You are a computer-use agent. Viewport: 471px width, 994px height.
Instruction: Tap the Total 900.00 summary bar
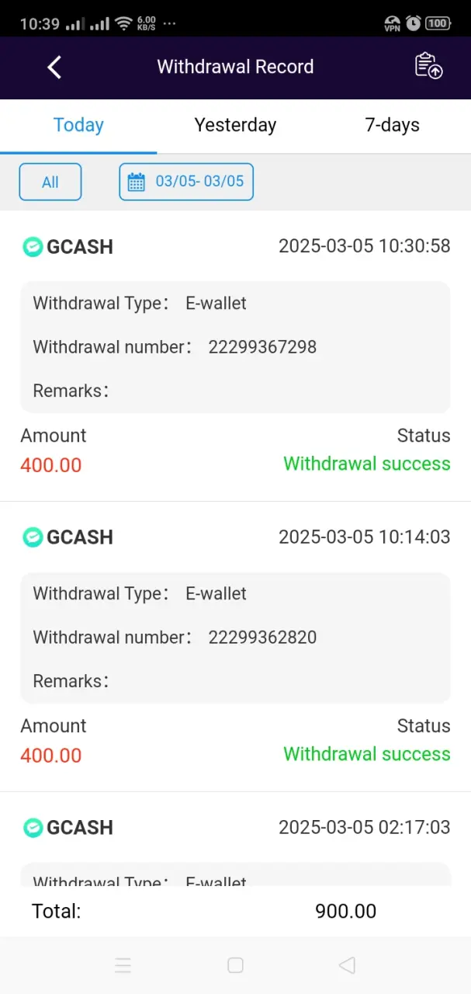(235, 911)
